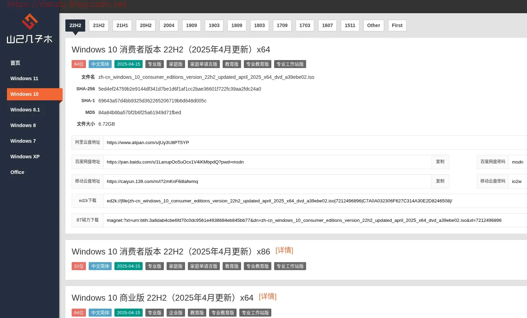Click the 企业版 tag
This screenshot has height=318, width=527.
point(176,313)
